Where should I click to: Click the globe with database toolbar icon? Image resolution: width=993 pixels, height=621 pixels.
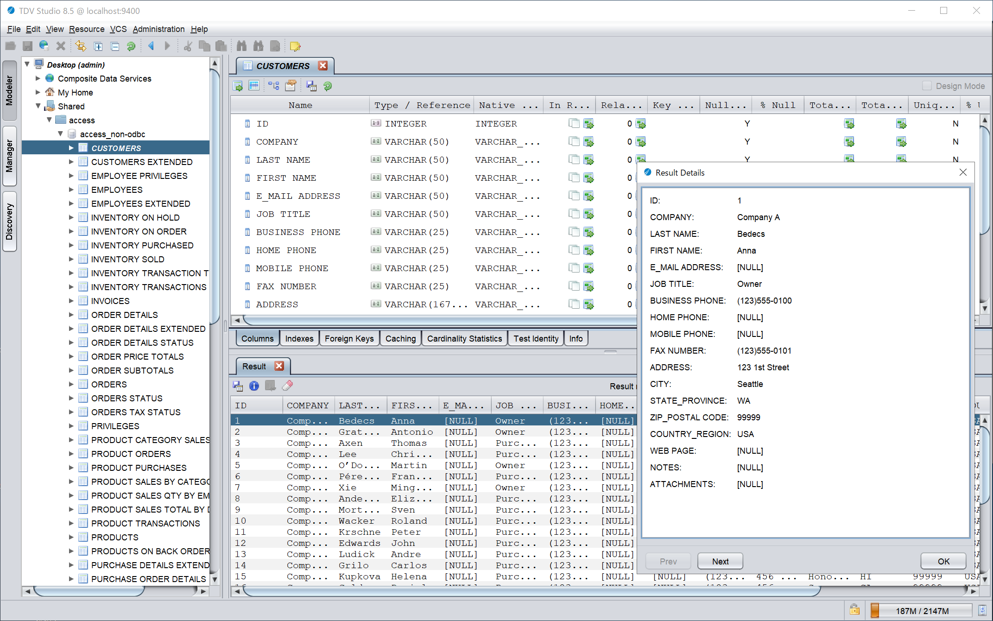44,46
